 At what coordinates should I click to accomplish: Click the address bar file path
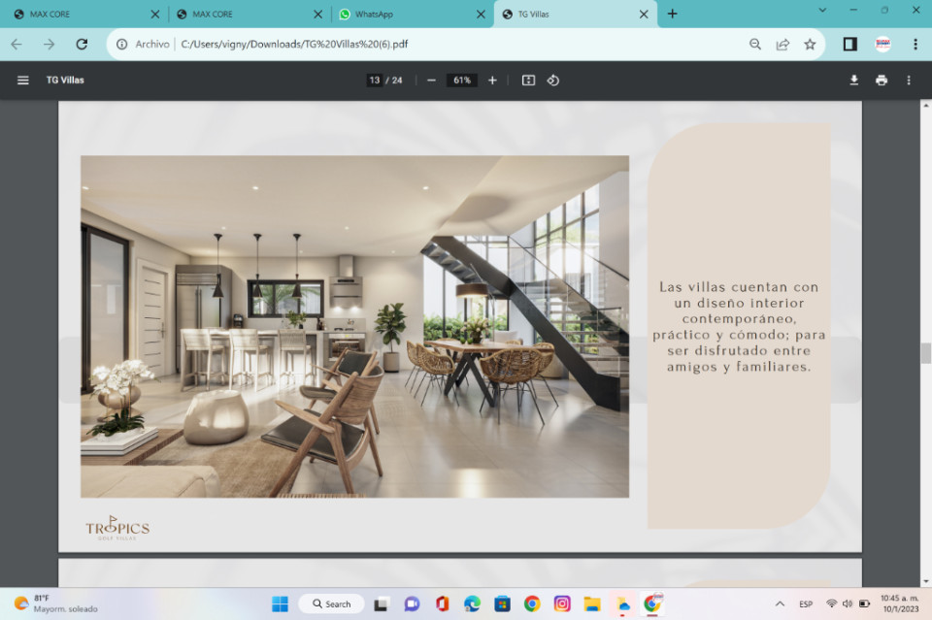tap(294, 44)
